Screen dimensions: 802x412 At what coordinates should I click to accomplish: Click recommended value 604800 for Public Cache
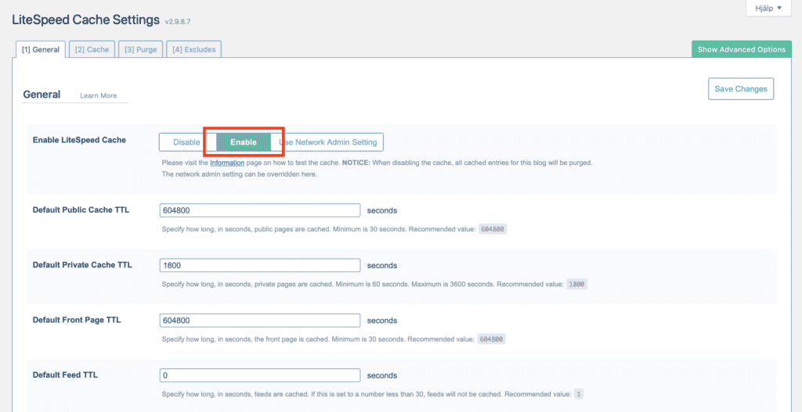pyautogui.click(x=493, y=230)
